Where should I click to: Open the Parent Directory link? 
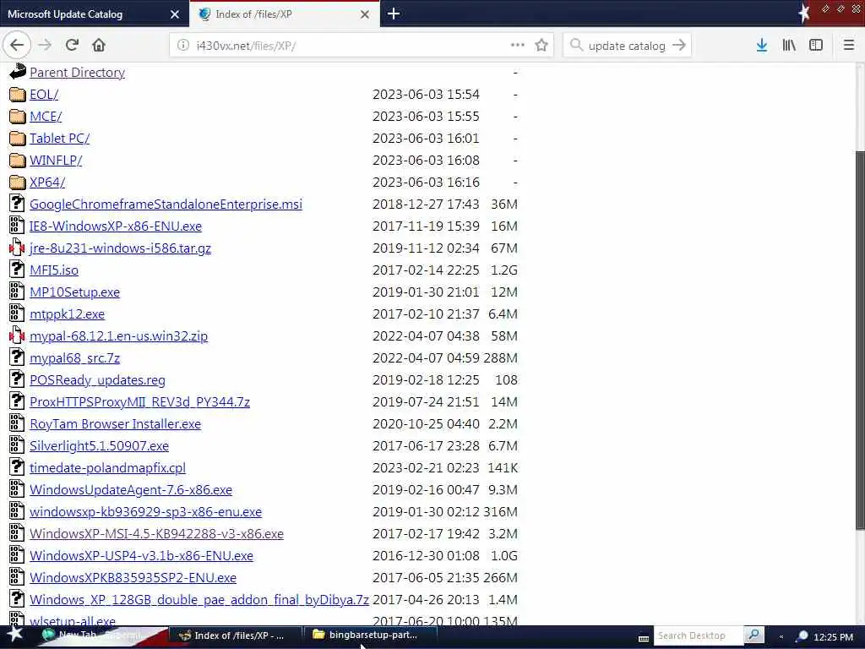click(x=77, y=73)
